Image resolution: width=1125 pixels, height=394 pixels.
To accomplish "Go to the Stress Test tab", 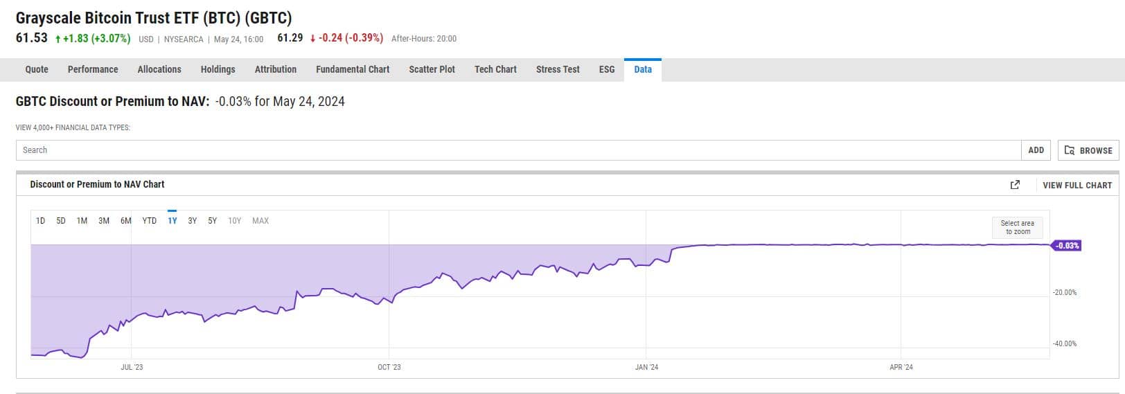I will coord(558,69).
